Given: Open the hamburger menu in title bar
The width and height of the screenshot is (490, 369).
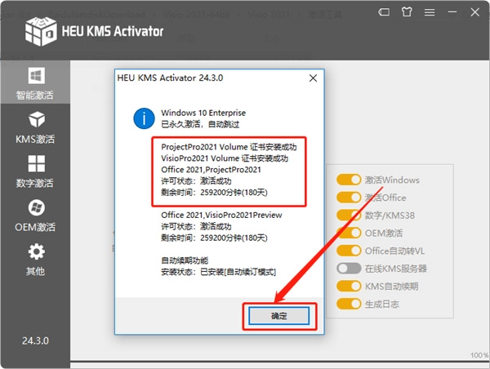Looking at the screenshot, I should tap(430, 12).
